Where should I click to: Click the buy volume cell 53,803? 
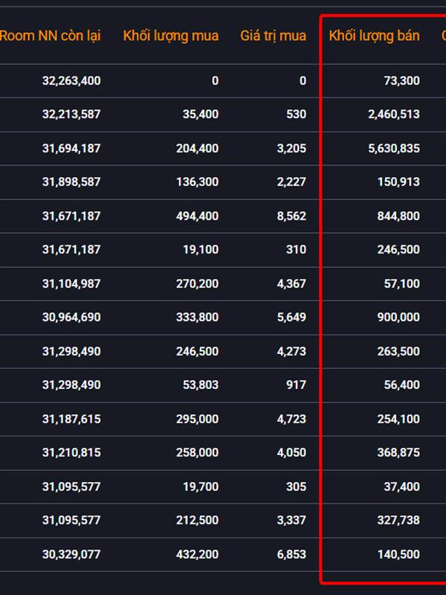pyautogui.click(x=201, y=385)
